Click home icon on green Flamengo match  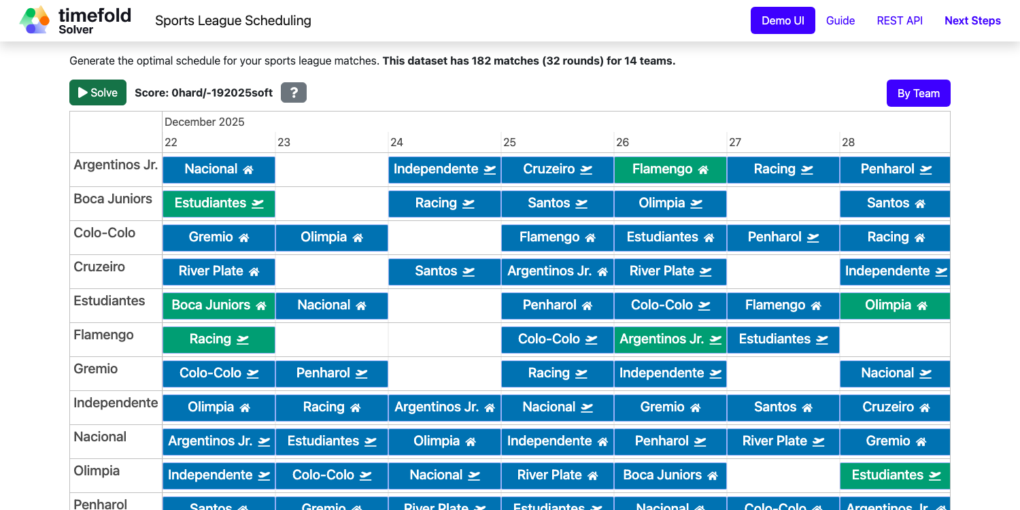point(703,170)
